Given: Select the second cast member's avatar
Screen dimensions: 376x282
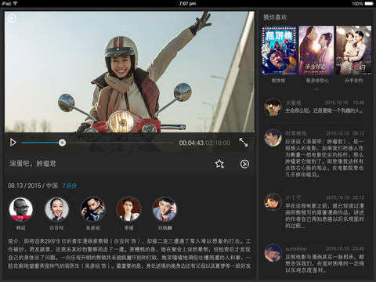Looking at the screenshot, I should [x=56, y=209].
